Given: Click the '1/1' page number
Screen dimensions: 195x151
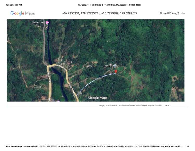Looking at the screenshot, I should coord(188,146).
